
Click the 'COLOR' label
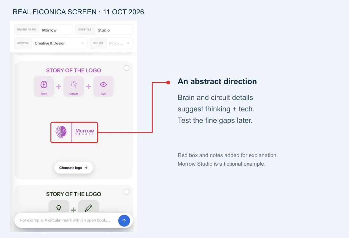pos(98,43)
